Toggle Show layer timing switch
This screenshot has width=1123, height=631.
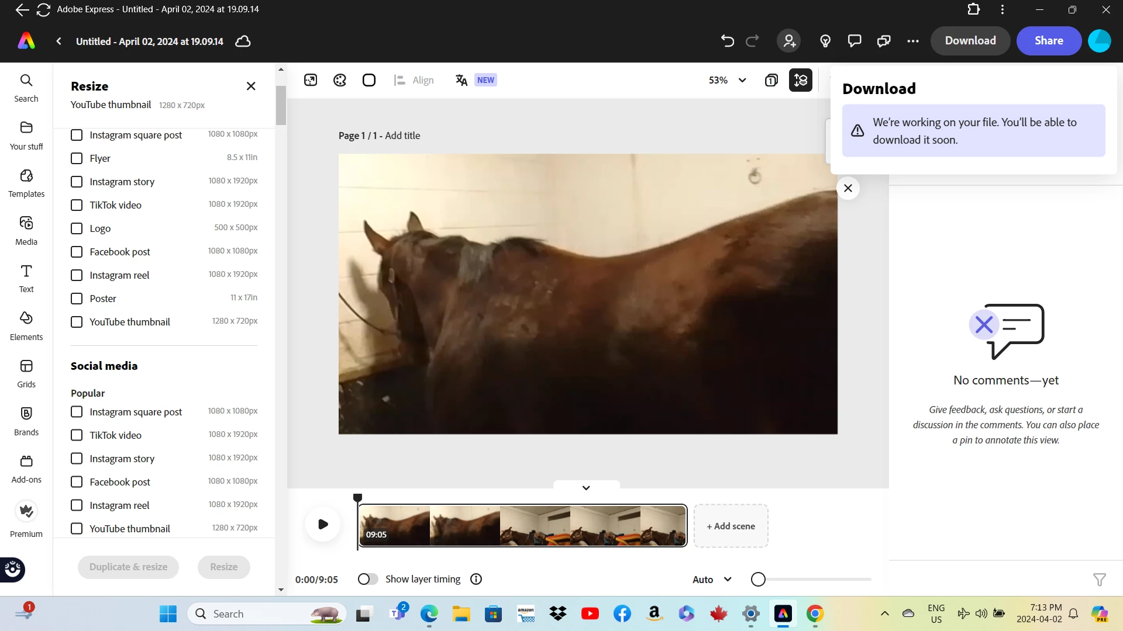tap(367, 579)
